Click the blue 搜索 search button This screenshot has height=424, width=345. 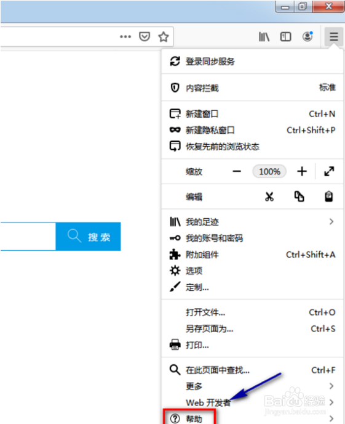pyautogui.click(x=88, y=237)
